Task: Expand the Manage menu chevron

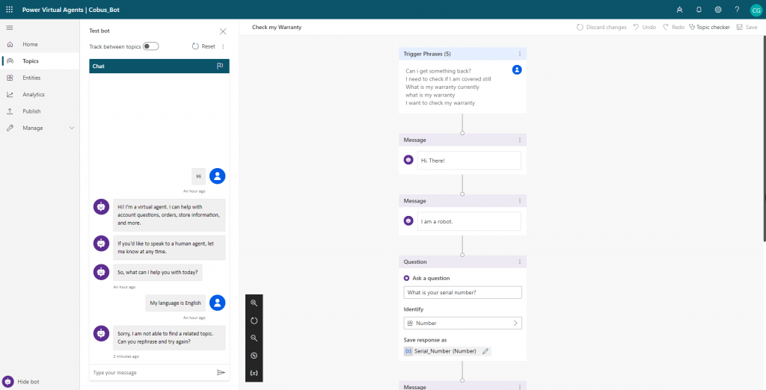Action: [x=72, y=128]
